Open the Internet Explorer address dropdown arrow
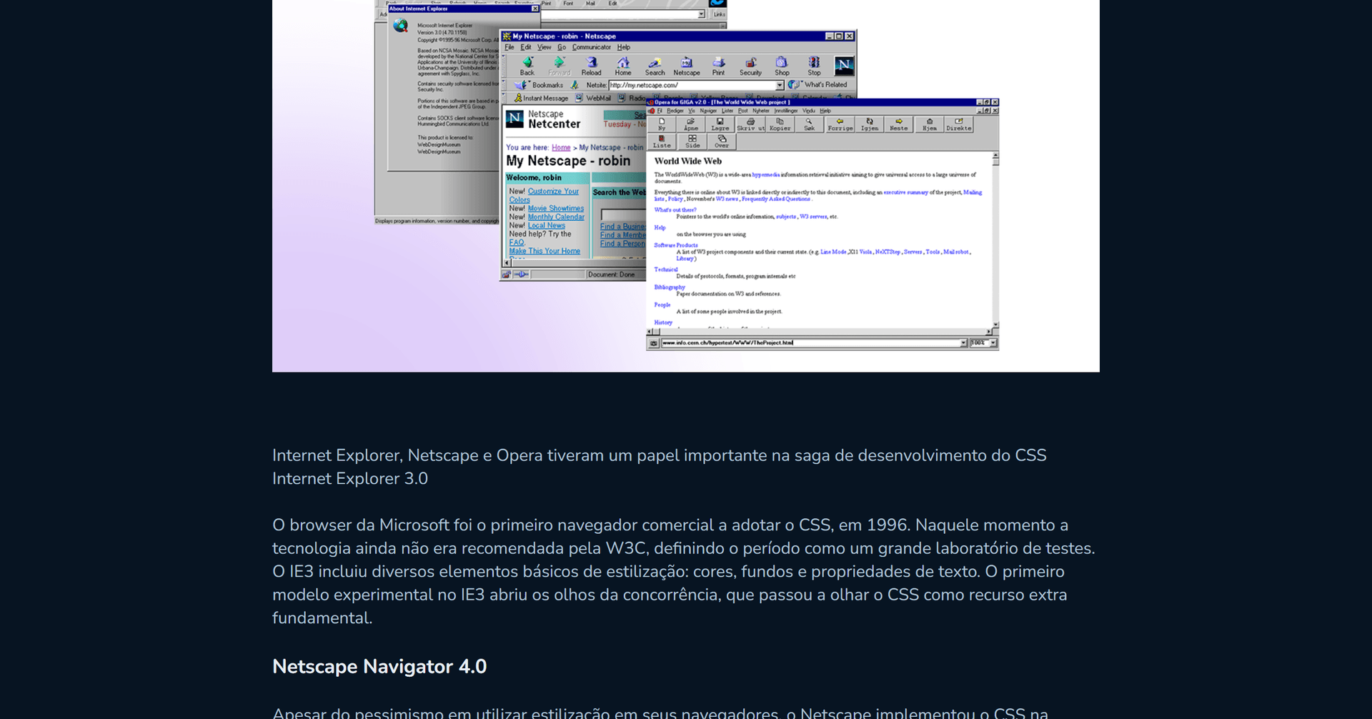This screenshot has width=1372, height=719. [701, 14]
